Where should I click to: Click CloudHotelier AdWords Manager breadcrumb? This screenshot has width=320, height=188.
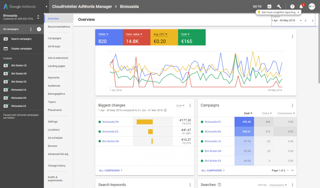click(82, 7)
